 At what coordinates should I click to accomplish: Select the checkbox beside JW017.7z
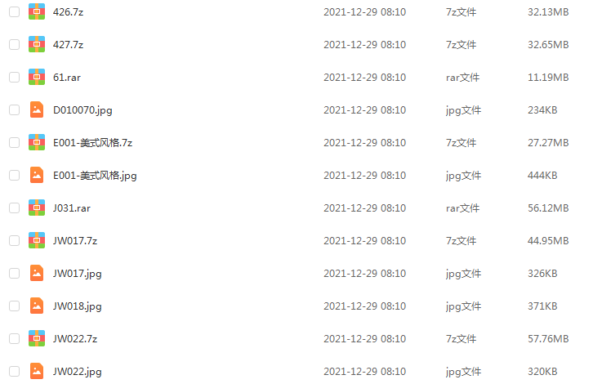click(15, 241)
